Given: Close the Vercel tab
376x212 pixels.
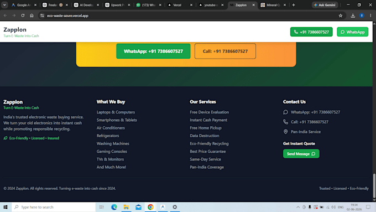Looking at the screenshot, I should [x=191, y=5].
